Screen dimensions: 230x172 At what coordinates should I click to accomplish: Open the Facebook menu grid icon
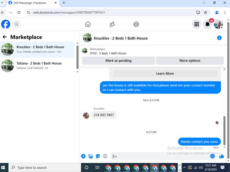point(196,24)
